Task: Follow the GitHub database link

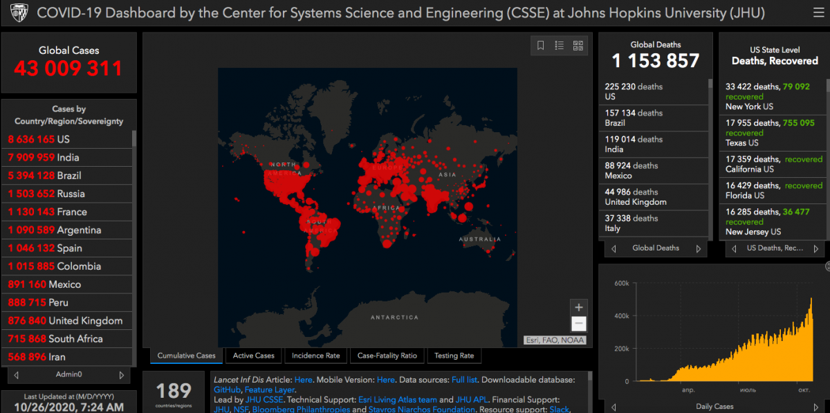Action: (x=227, y=390)
